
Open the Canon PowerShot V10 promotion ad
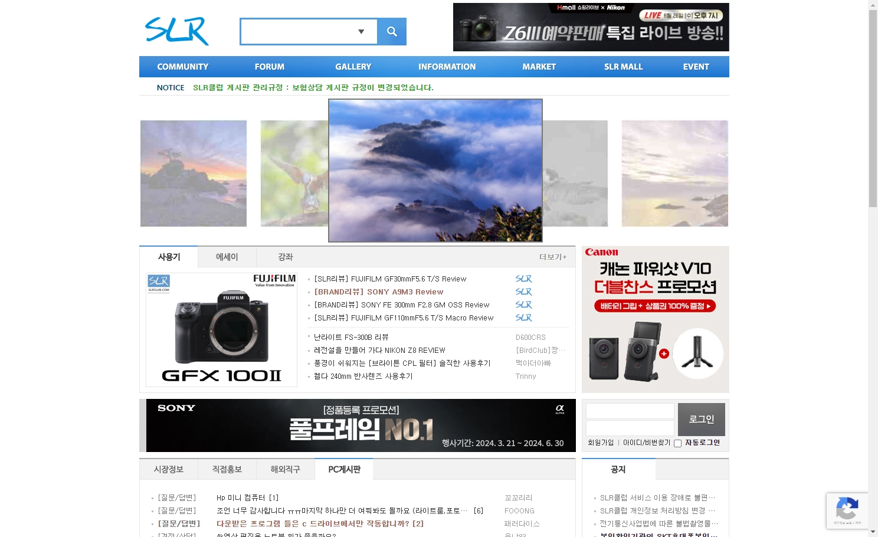pos(656,319)
